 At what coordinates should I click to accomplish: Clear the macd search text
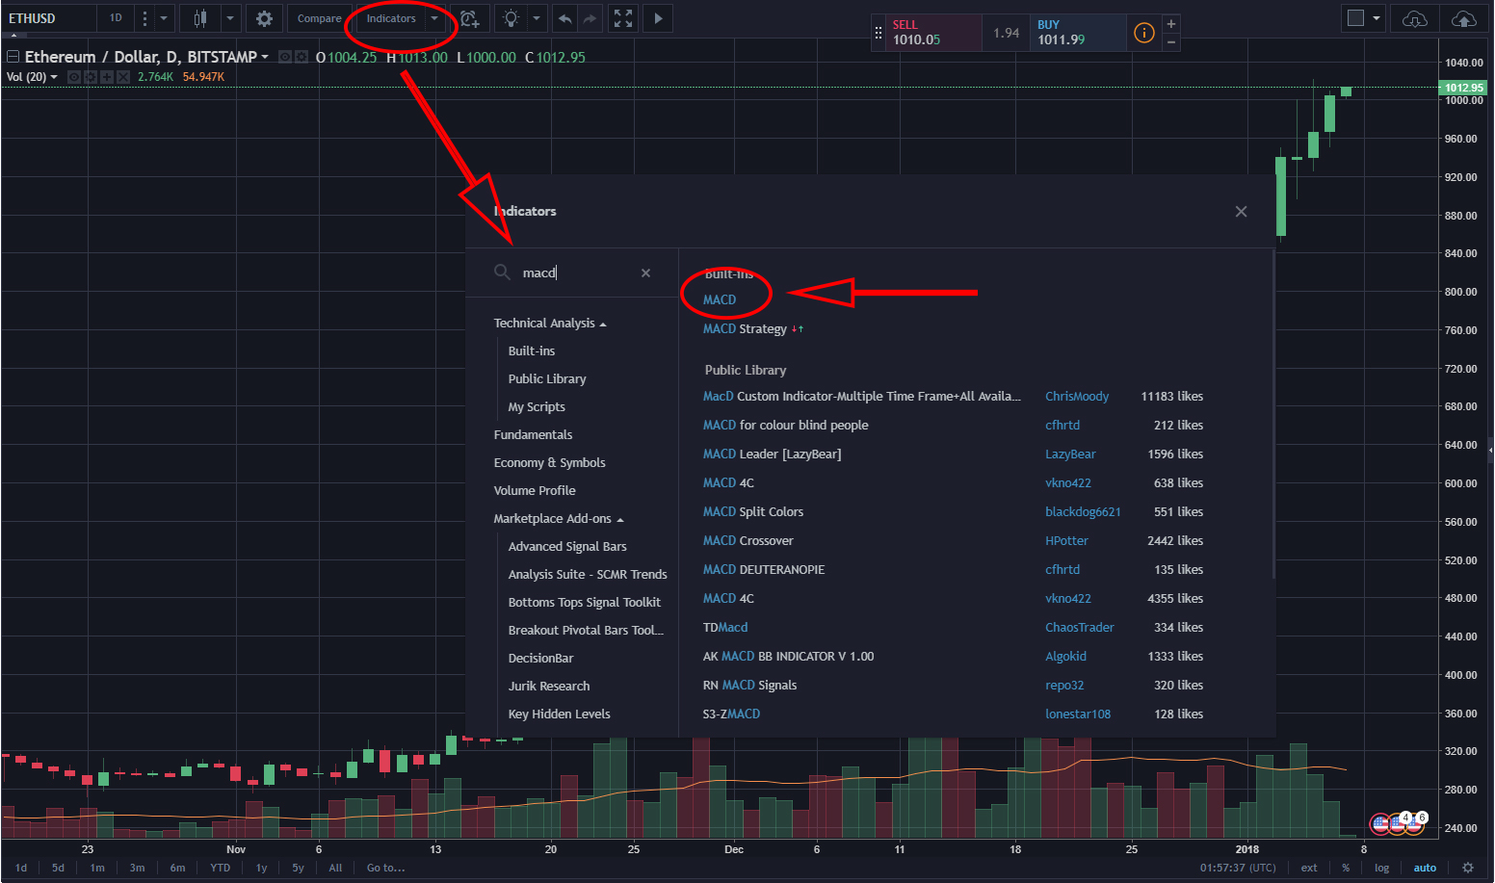click(x=645, y=273)
